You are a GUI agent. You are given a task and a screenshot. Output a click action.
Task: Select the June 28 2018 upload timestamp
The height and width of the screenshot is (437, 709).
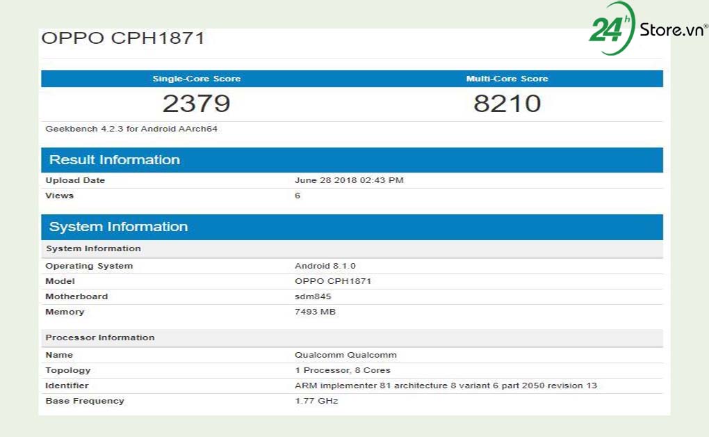point(350,180)
